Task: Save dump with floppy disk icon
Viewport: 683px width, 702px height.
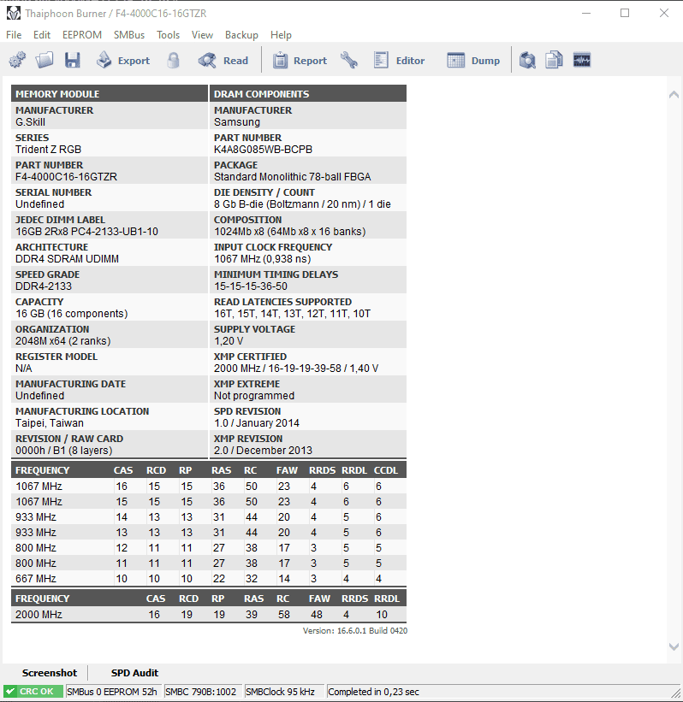Action: pyautogui.click(x=72, y=60)
